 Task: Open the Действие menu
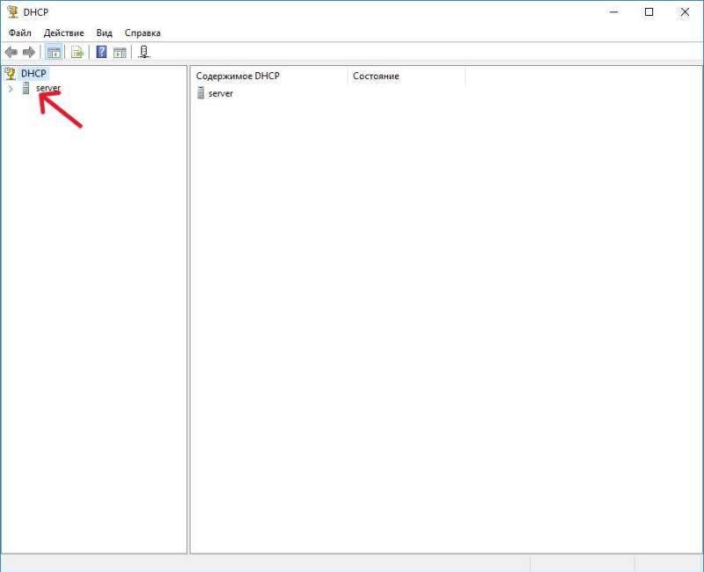coord(63,33)
